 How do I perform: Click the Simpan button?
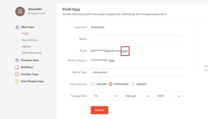(100, 110)
